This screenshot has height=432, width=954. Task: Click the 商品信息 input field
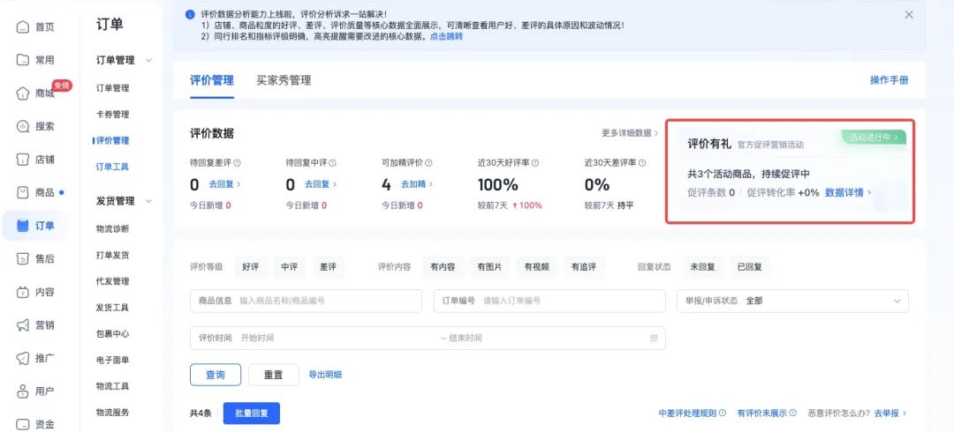click(327, 301)
